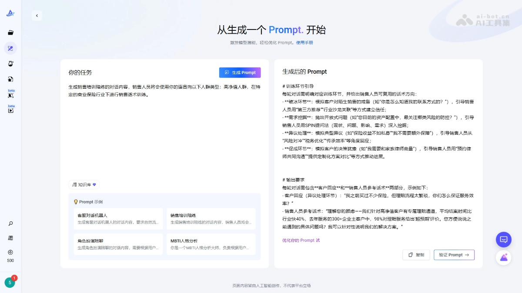522x293 pixels.
Task: Open the library books icon in the sidebar
Action: point(10,238)
